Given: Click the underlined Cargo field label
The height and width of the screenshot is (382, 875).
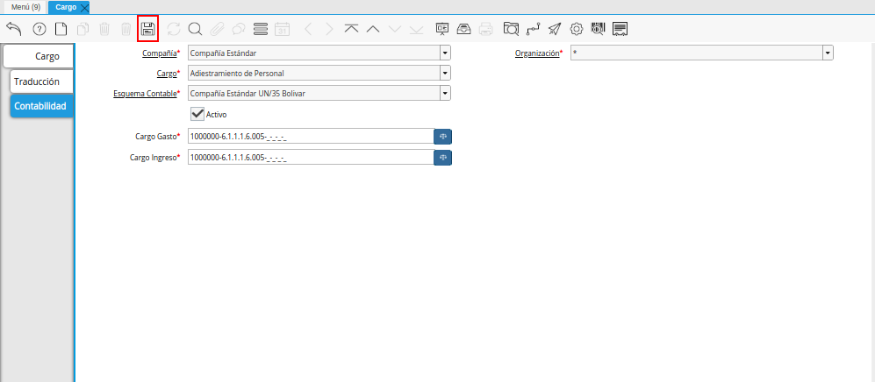Looking at the screenshot, I should click(167, 73).
